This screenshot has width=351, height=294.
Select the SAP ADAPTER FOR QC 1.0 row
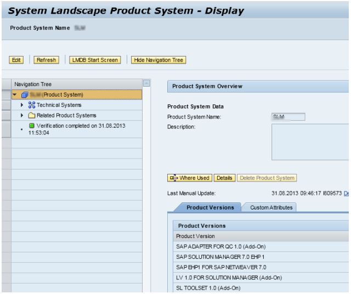261,246
